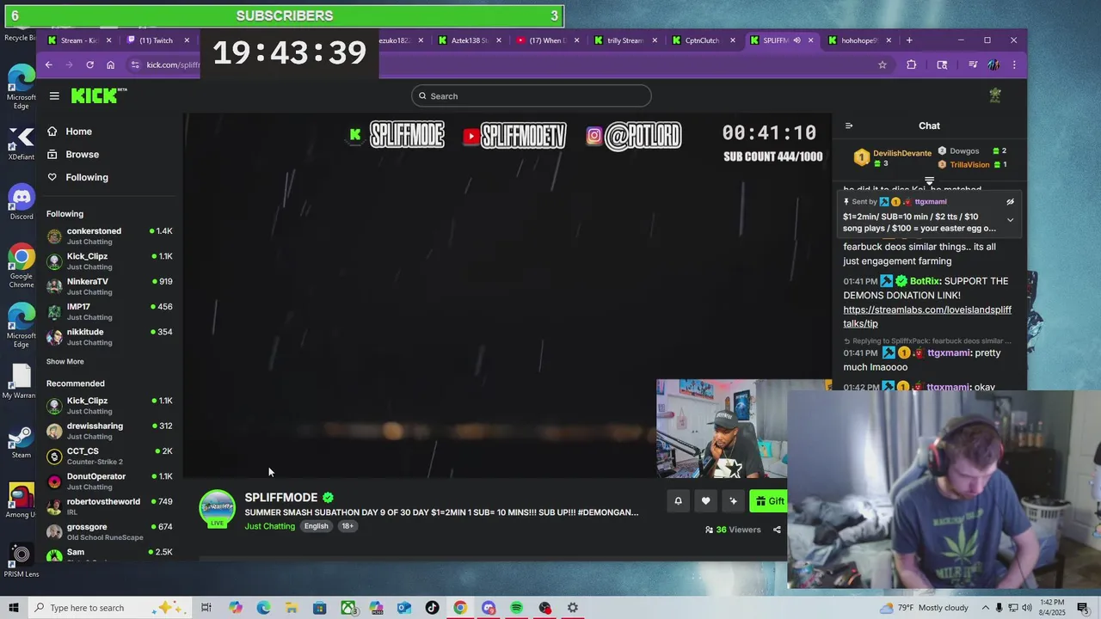The height and width of the screenshot is (619, 1101).
Task: Click BotRix username in chat
Action: click(926, 281)
